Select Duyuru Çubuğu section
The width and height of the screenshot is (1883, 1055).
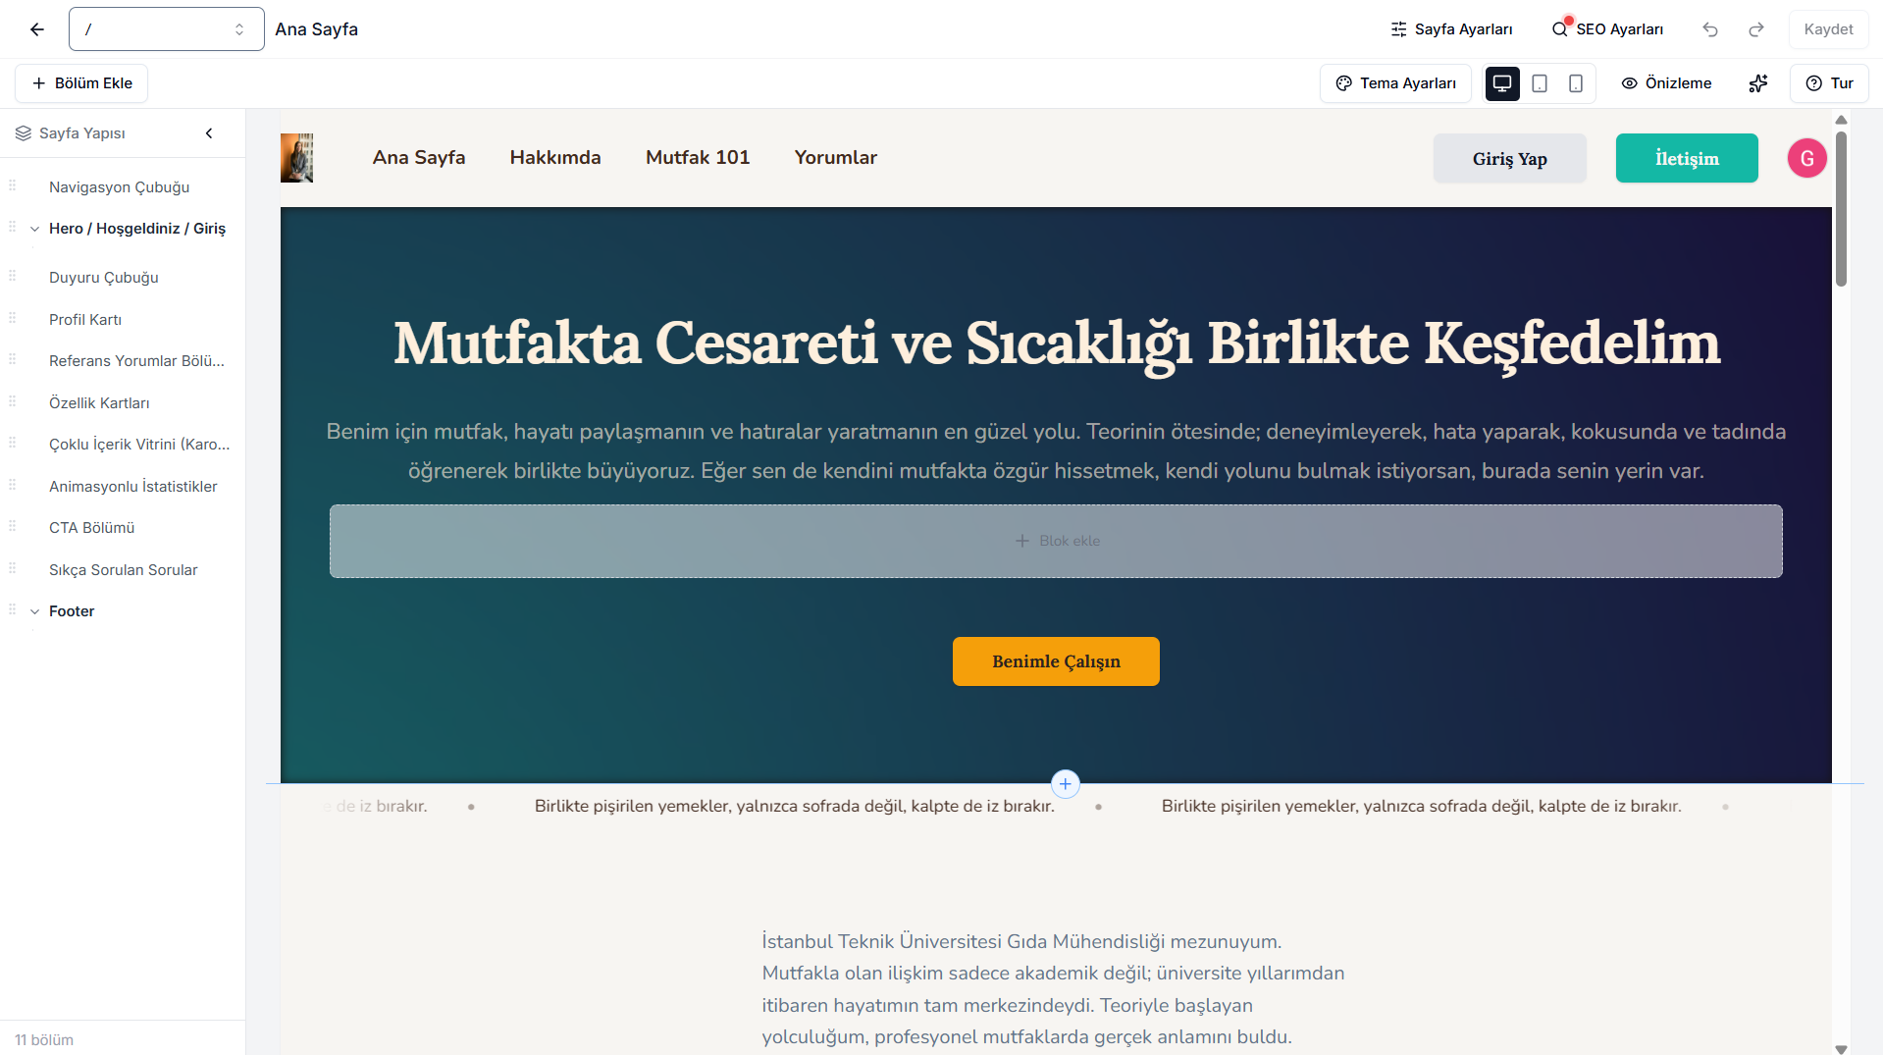coord(104,278)
